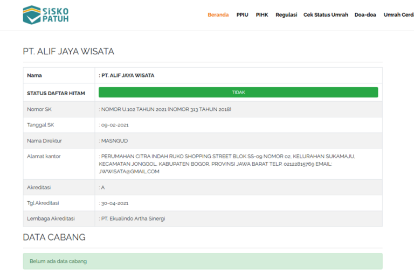This screenshot has width=414, height=276.
Task: Click the Tgl Akreditasi label
Action: point(43,203)
